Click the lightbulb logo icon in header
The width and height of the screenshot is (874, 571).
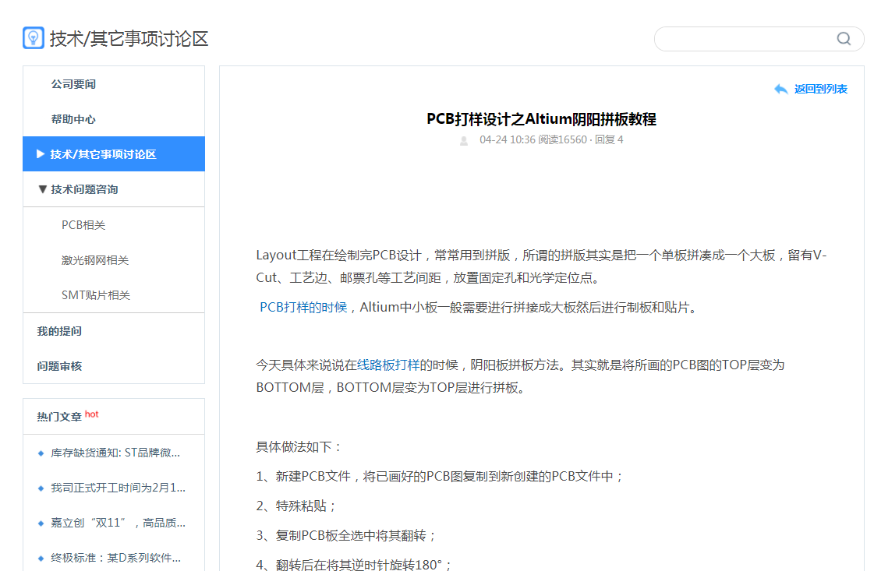point(34,38)
